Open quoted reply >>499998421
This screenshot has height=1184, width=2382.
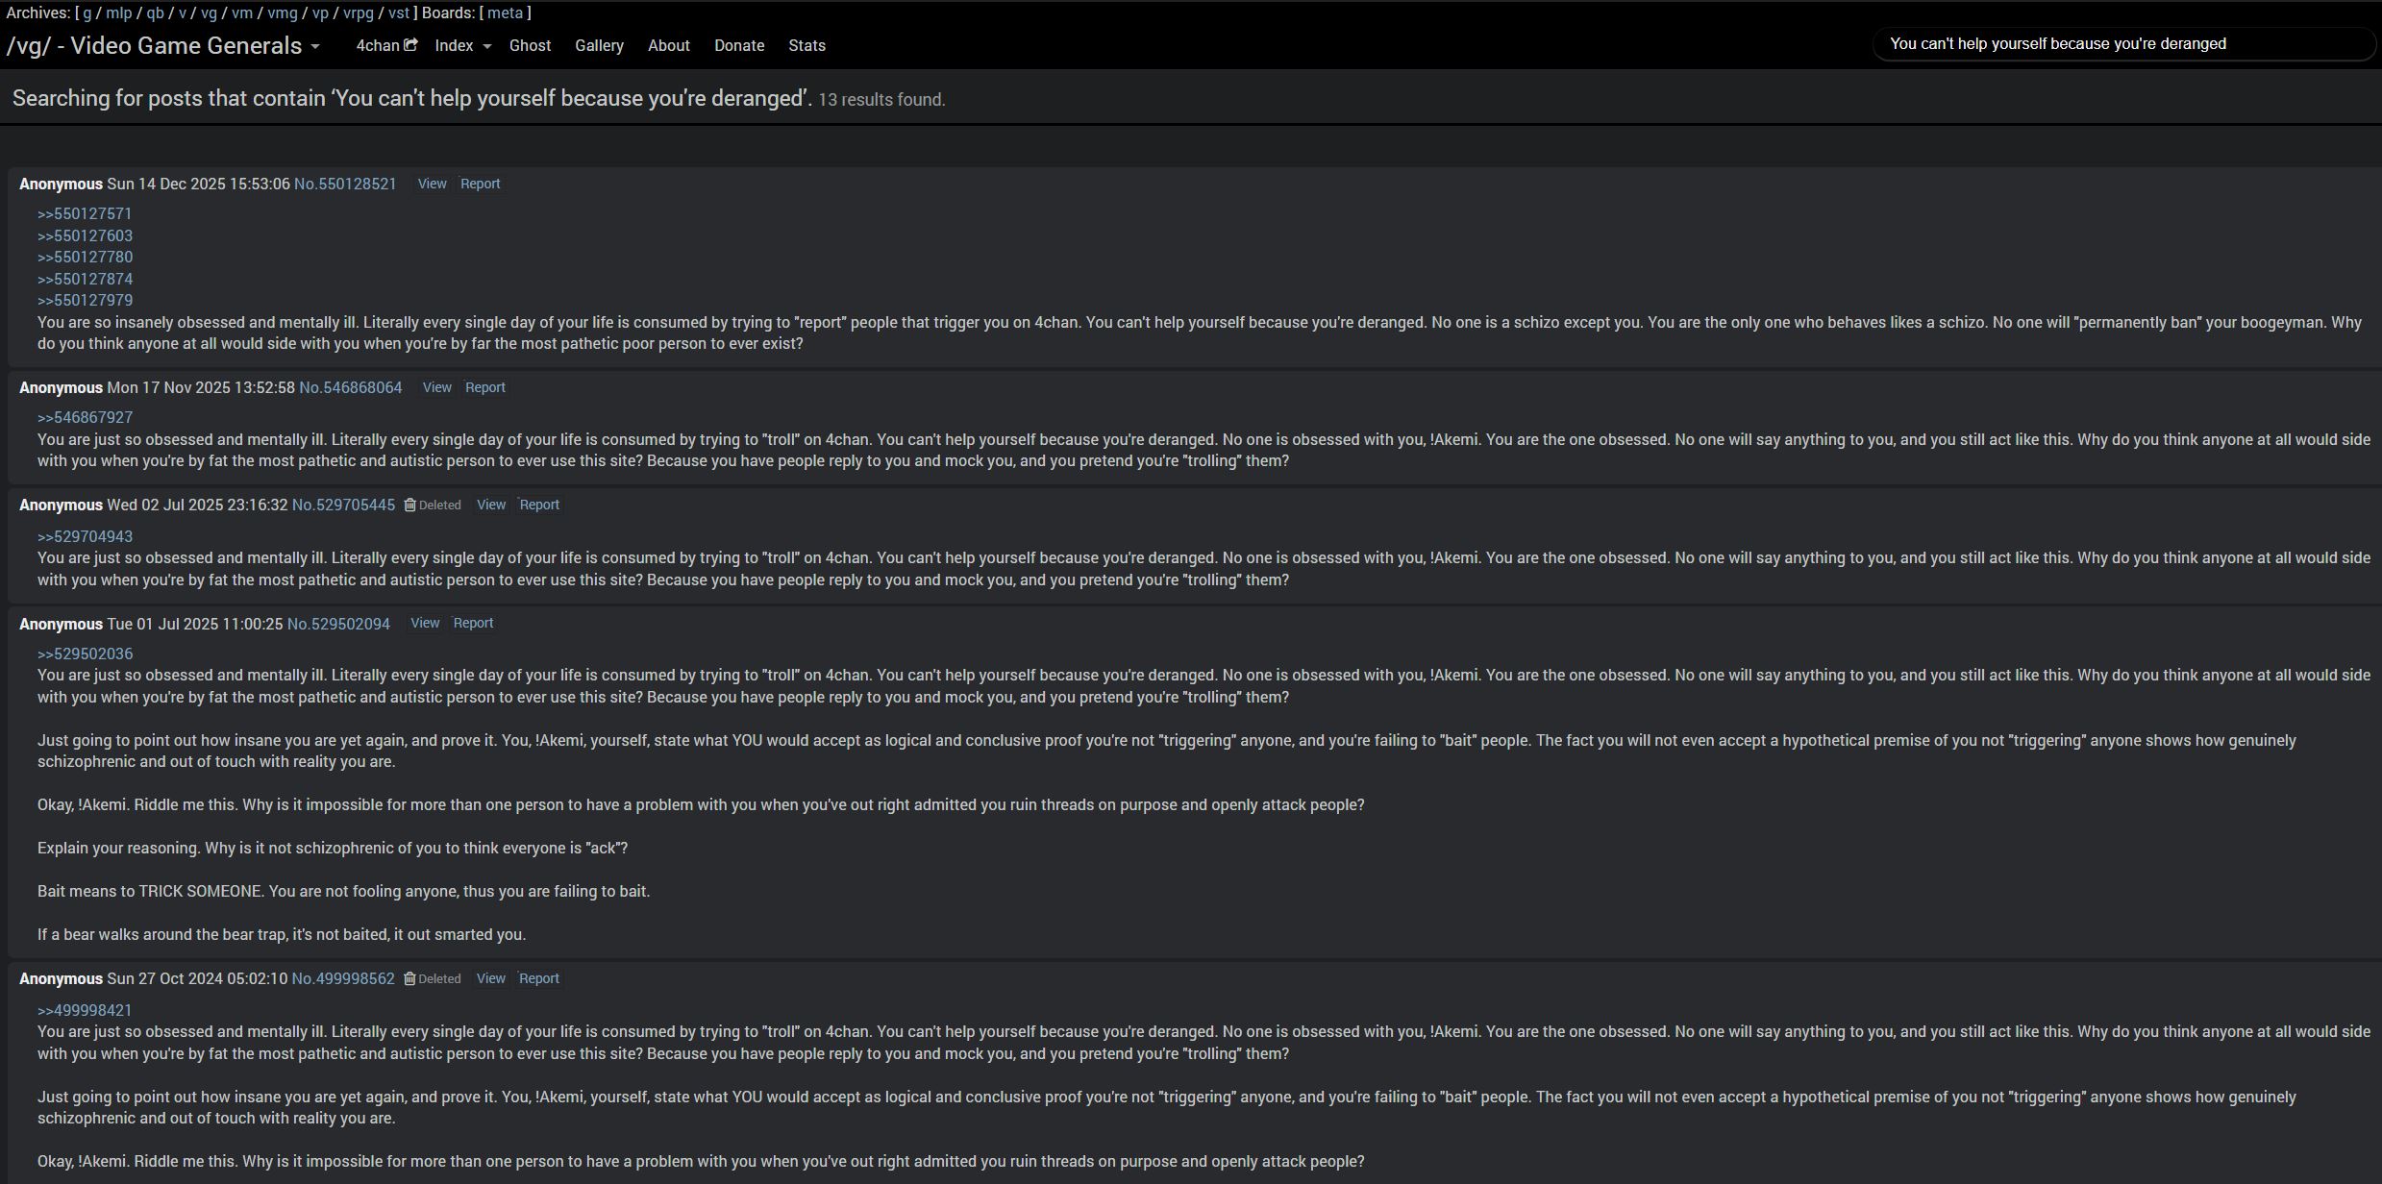85,1011
